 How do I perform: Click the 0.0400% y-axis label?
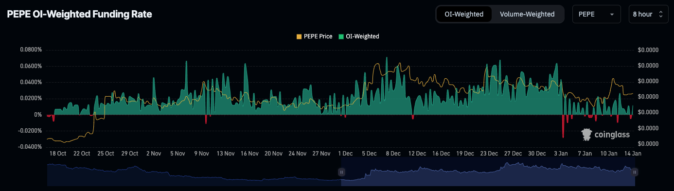tap(31, 82)
